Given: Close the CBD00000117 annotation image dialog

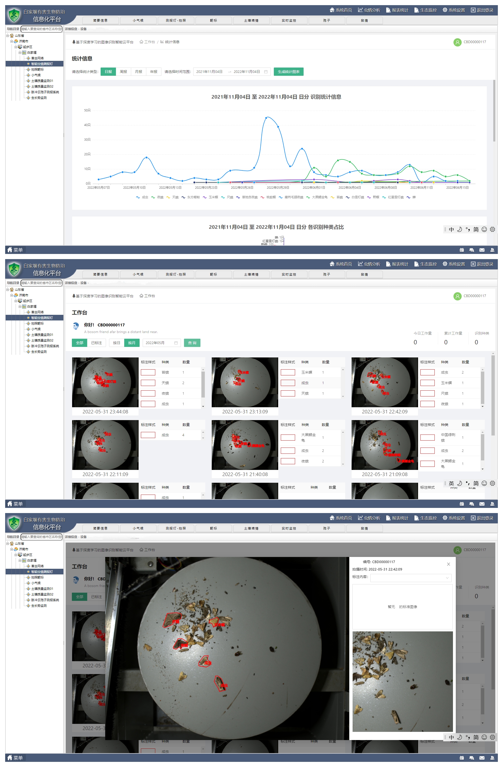Looking at the screenshot, I should 448,564.
